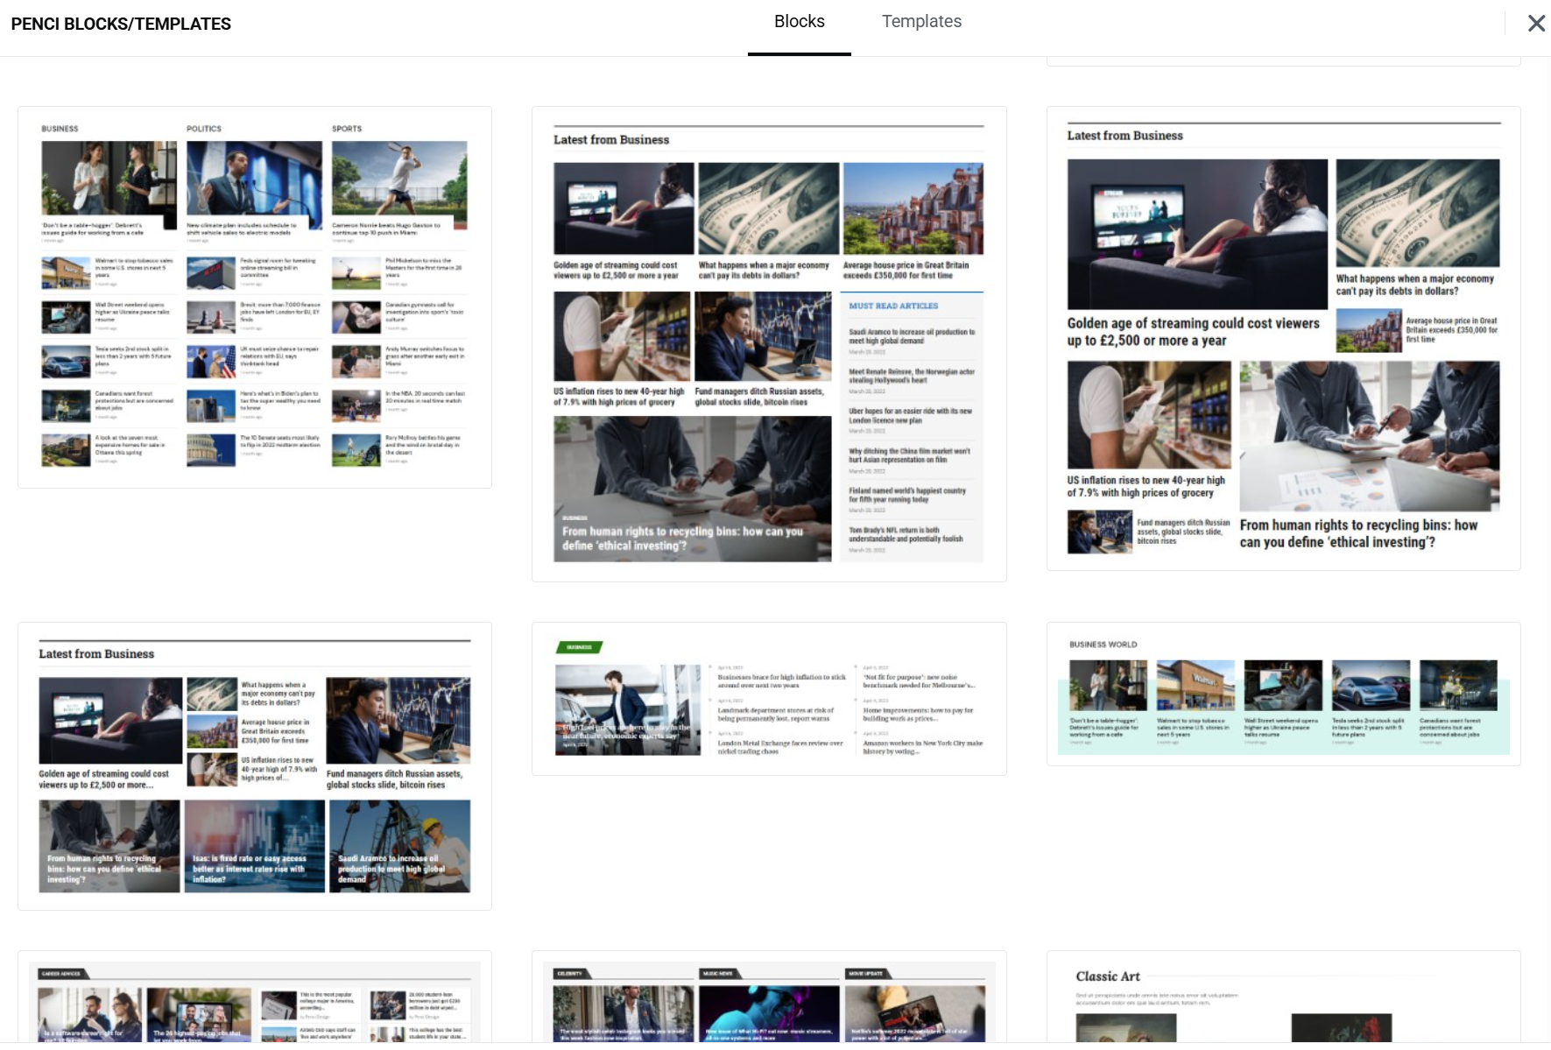Select the Blocks tab
Screen dimensions: 1551x1050
[799, 22]
